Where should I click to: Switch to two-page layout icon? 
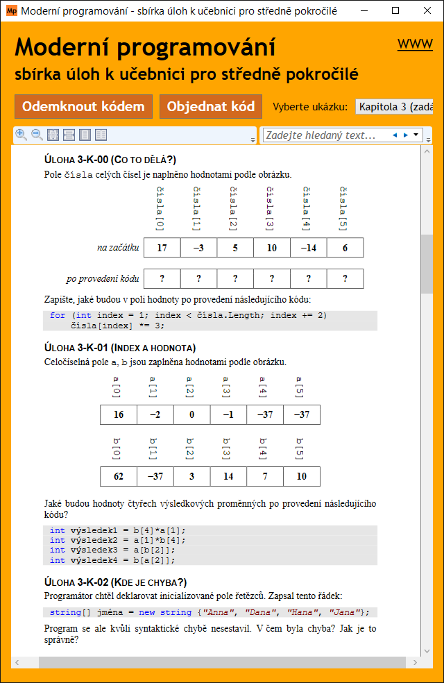(x=101, y=135)
